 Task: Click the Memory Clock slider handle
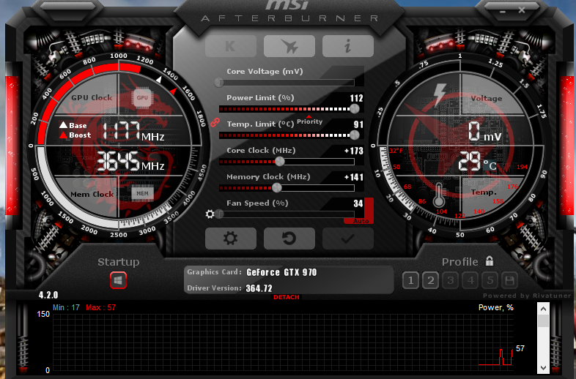(x=276, y=188)
